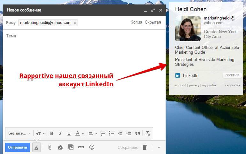Viewport: 246px width, 154px height.
Task: Add a Копия (Cc) recipient
Action: tap(136, 22)
